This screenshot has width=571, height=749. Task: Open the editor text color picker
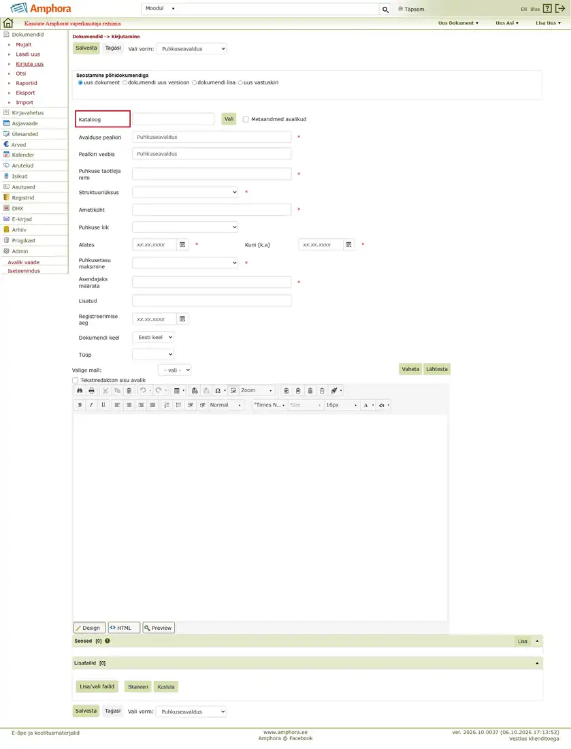coord(368,405)
